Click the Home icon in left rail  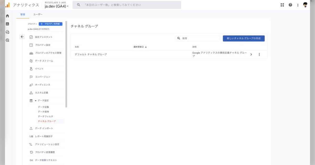click(x=7, y=16)
